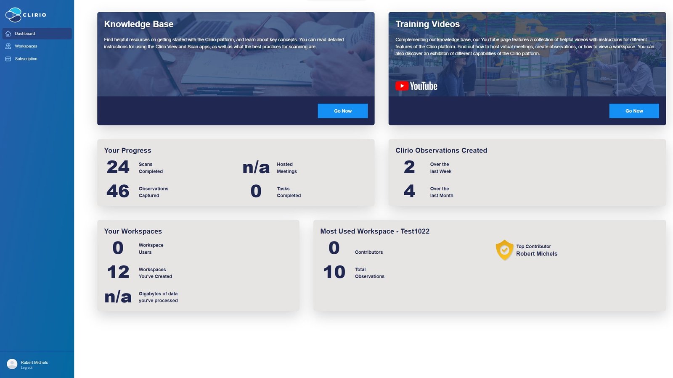
Task: Click the Workspaces people icon
Action: click(x=8, y=46)
